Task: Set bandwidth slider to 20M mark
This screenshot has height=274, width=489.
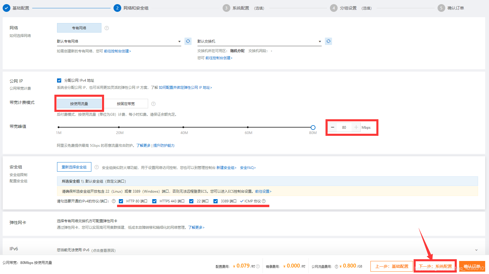Action: pyautogui.click(x=119, y=127)
